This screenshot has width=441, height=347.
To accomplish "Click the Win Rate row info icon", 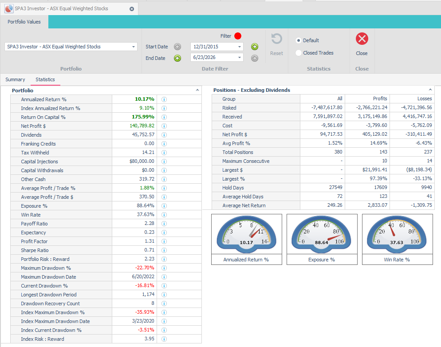I will tap(164, 215).
